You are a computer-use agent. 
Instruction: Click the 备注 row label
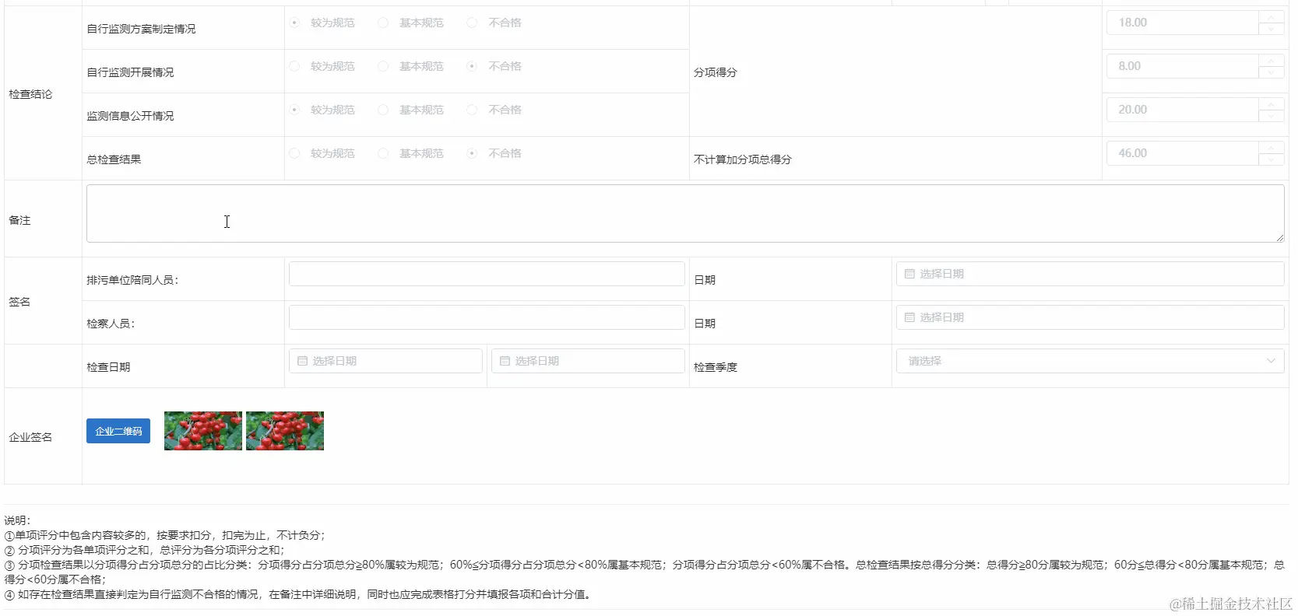tap(19, 220)
